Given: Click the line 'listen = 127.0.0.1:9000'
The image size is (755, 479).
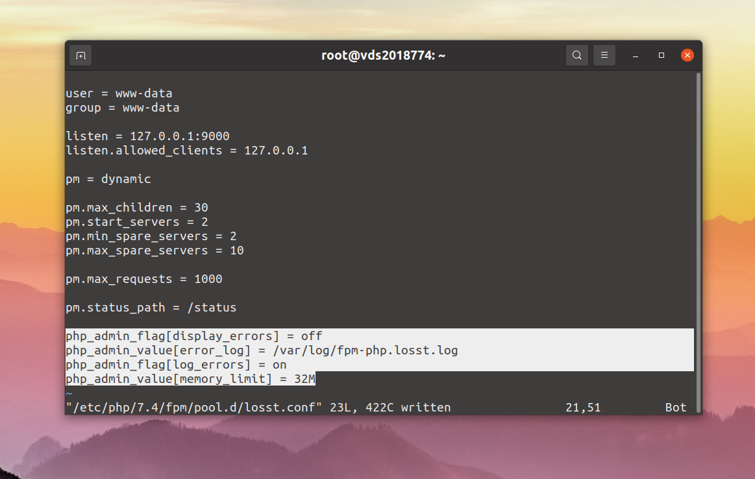Looking at the screenshot, I should [x=148, y=136].
